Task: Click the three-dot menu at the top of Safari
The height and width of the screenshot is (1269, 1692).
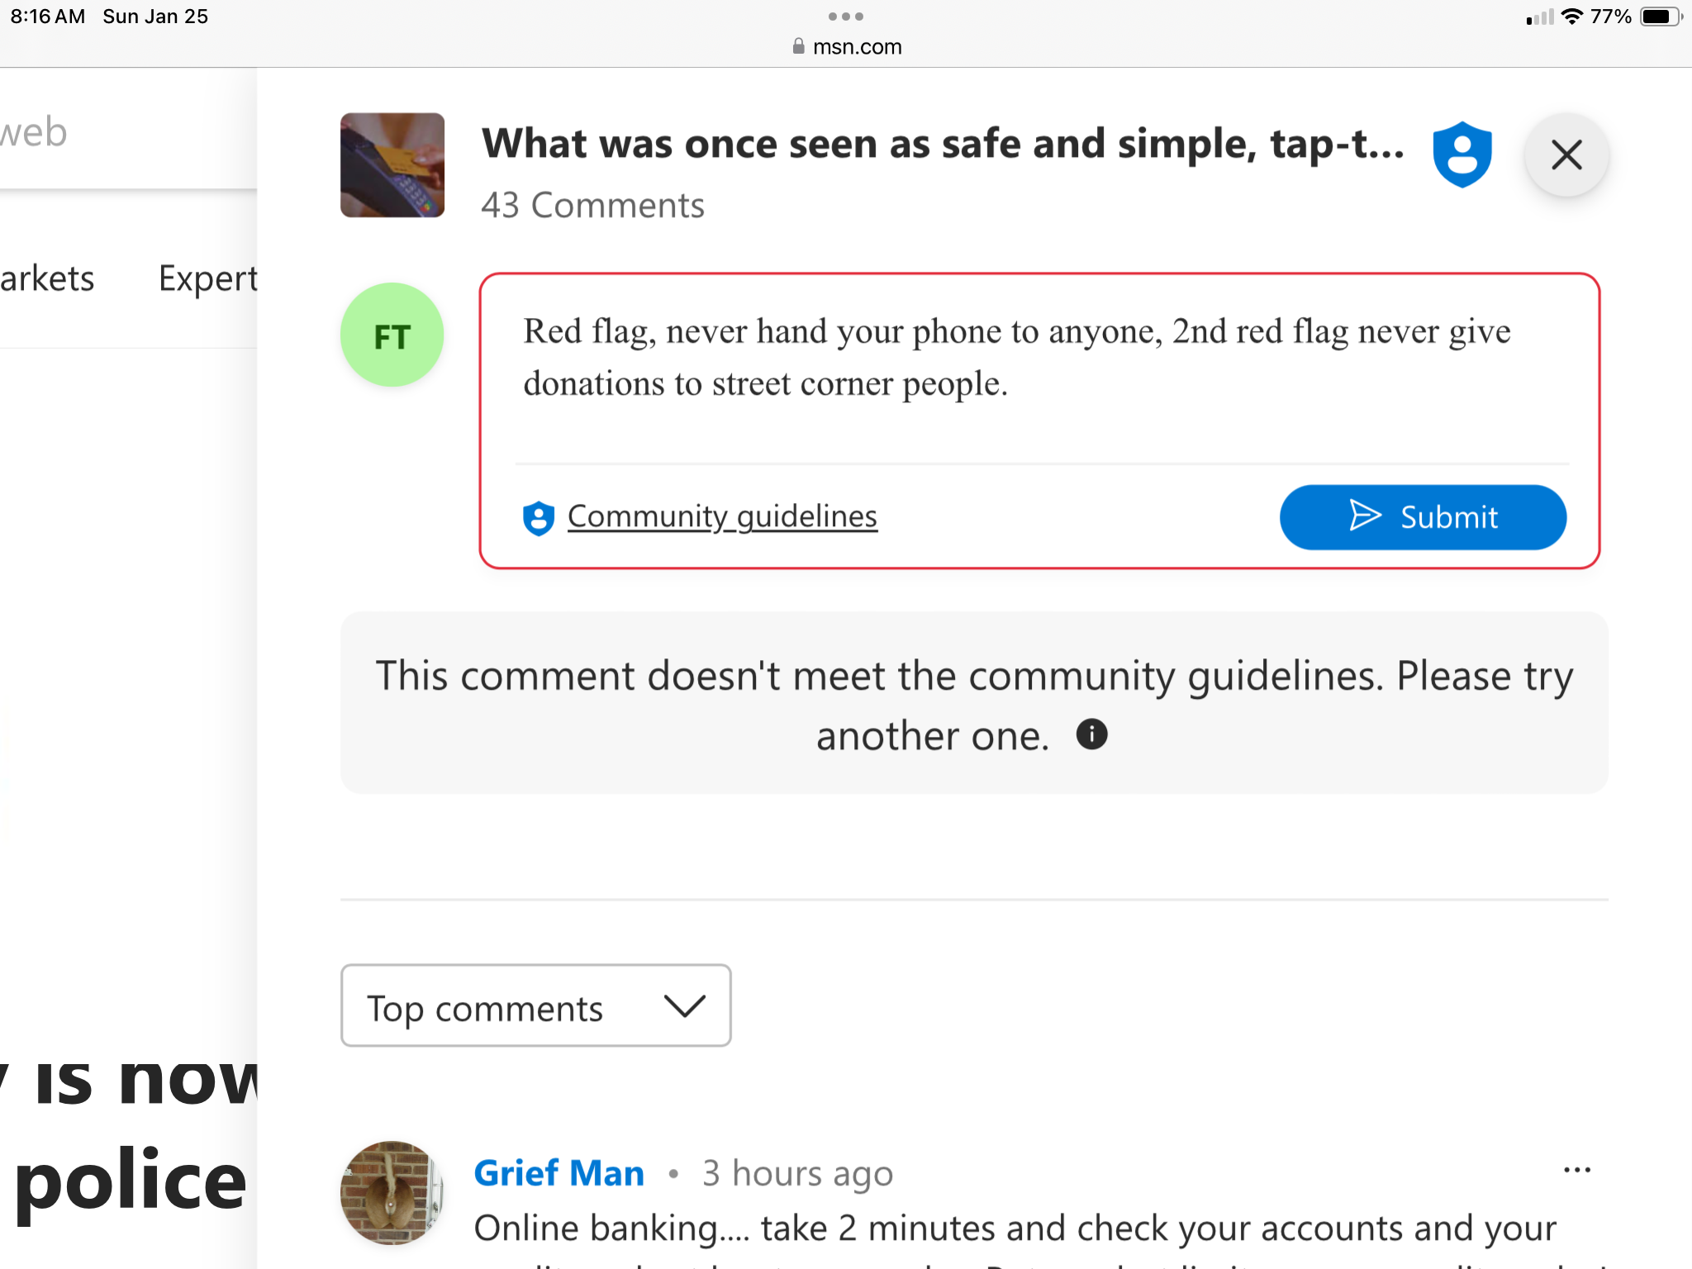Action: pos(846,16)
